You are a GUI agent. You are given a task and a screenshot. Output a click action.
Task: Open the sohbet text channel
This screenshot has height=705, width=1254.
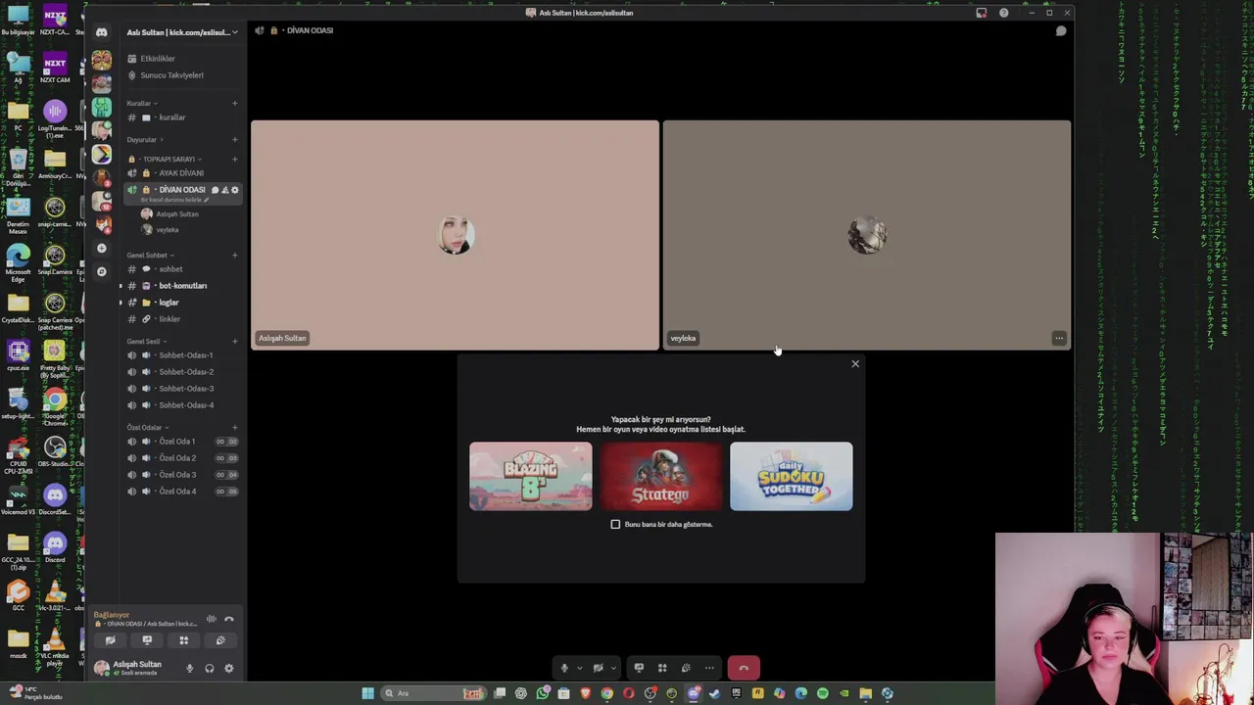click(x=170, y=269)
